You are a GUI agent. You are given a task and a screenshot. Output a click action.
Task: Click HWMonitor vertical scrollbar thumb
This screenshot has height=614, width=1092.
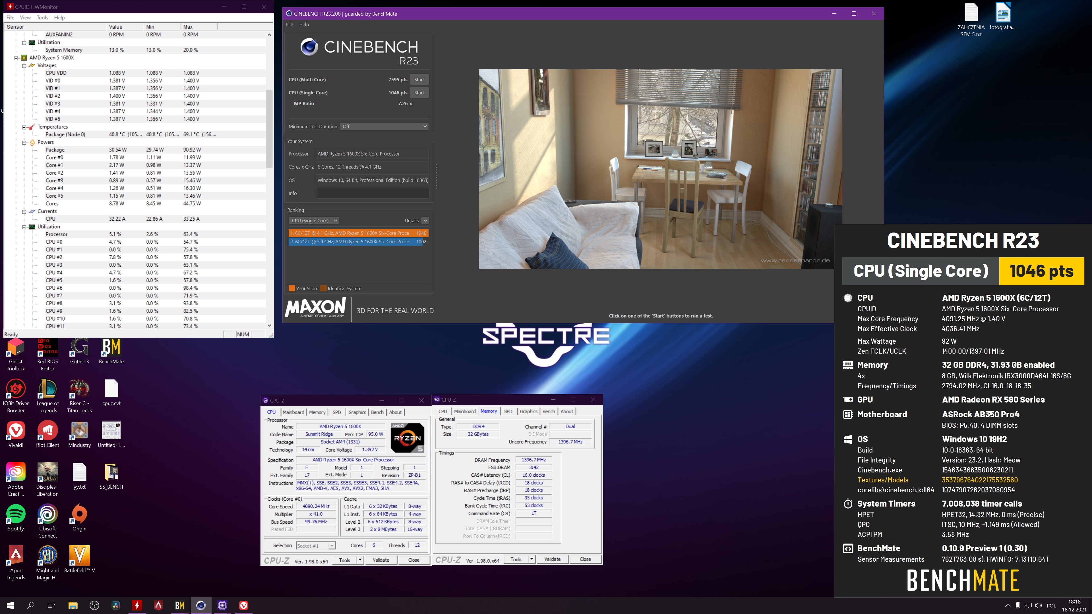pos(269,128)
